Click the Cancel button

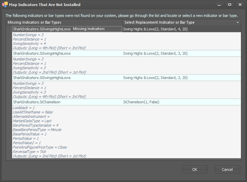(227, 170)
